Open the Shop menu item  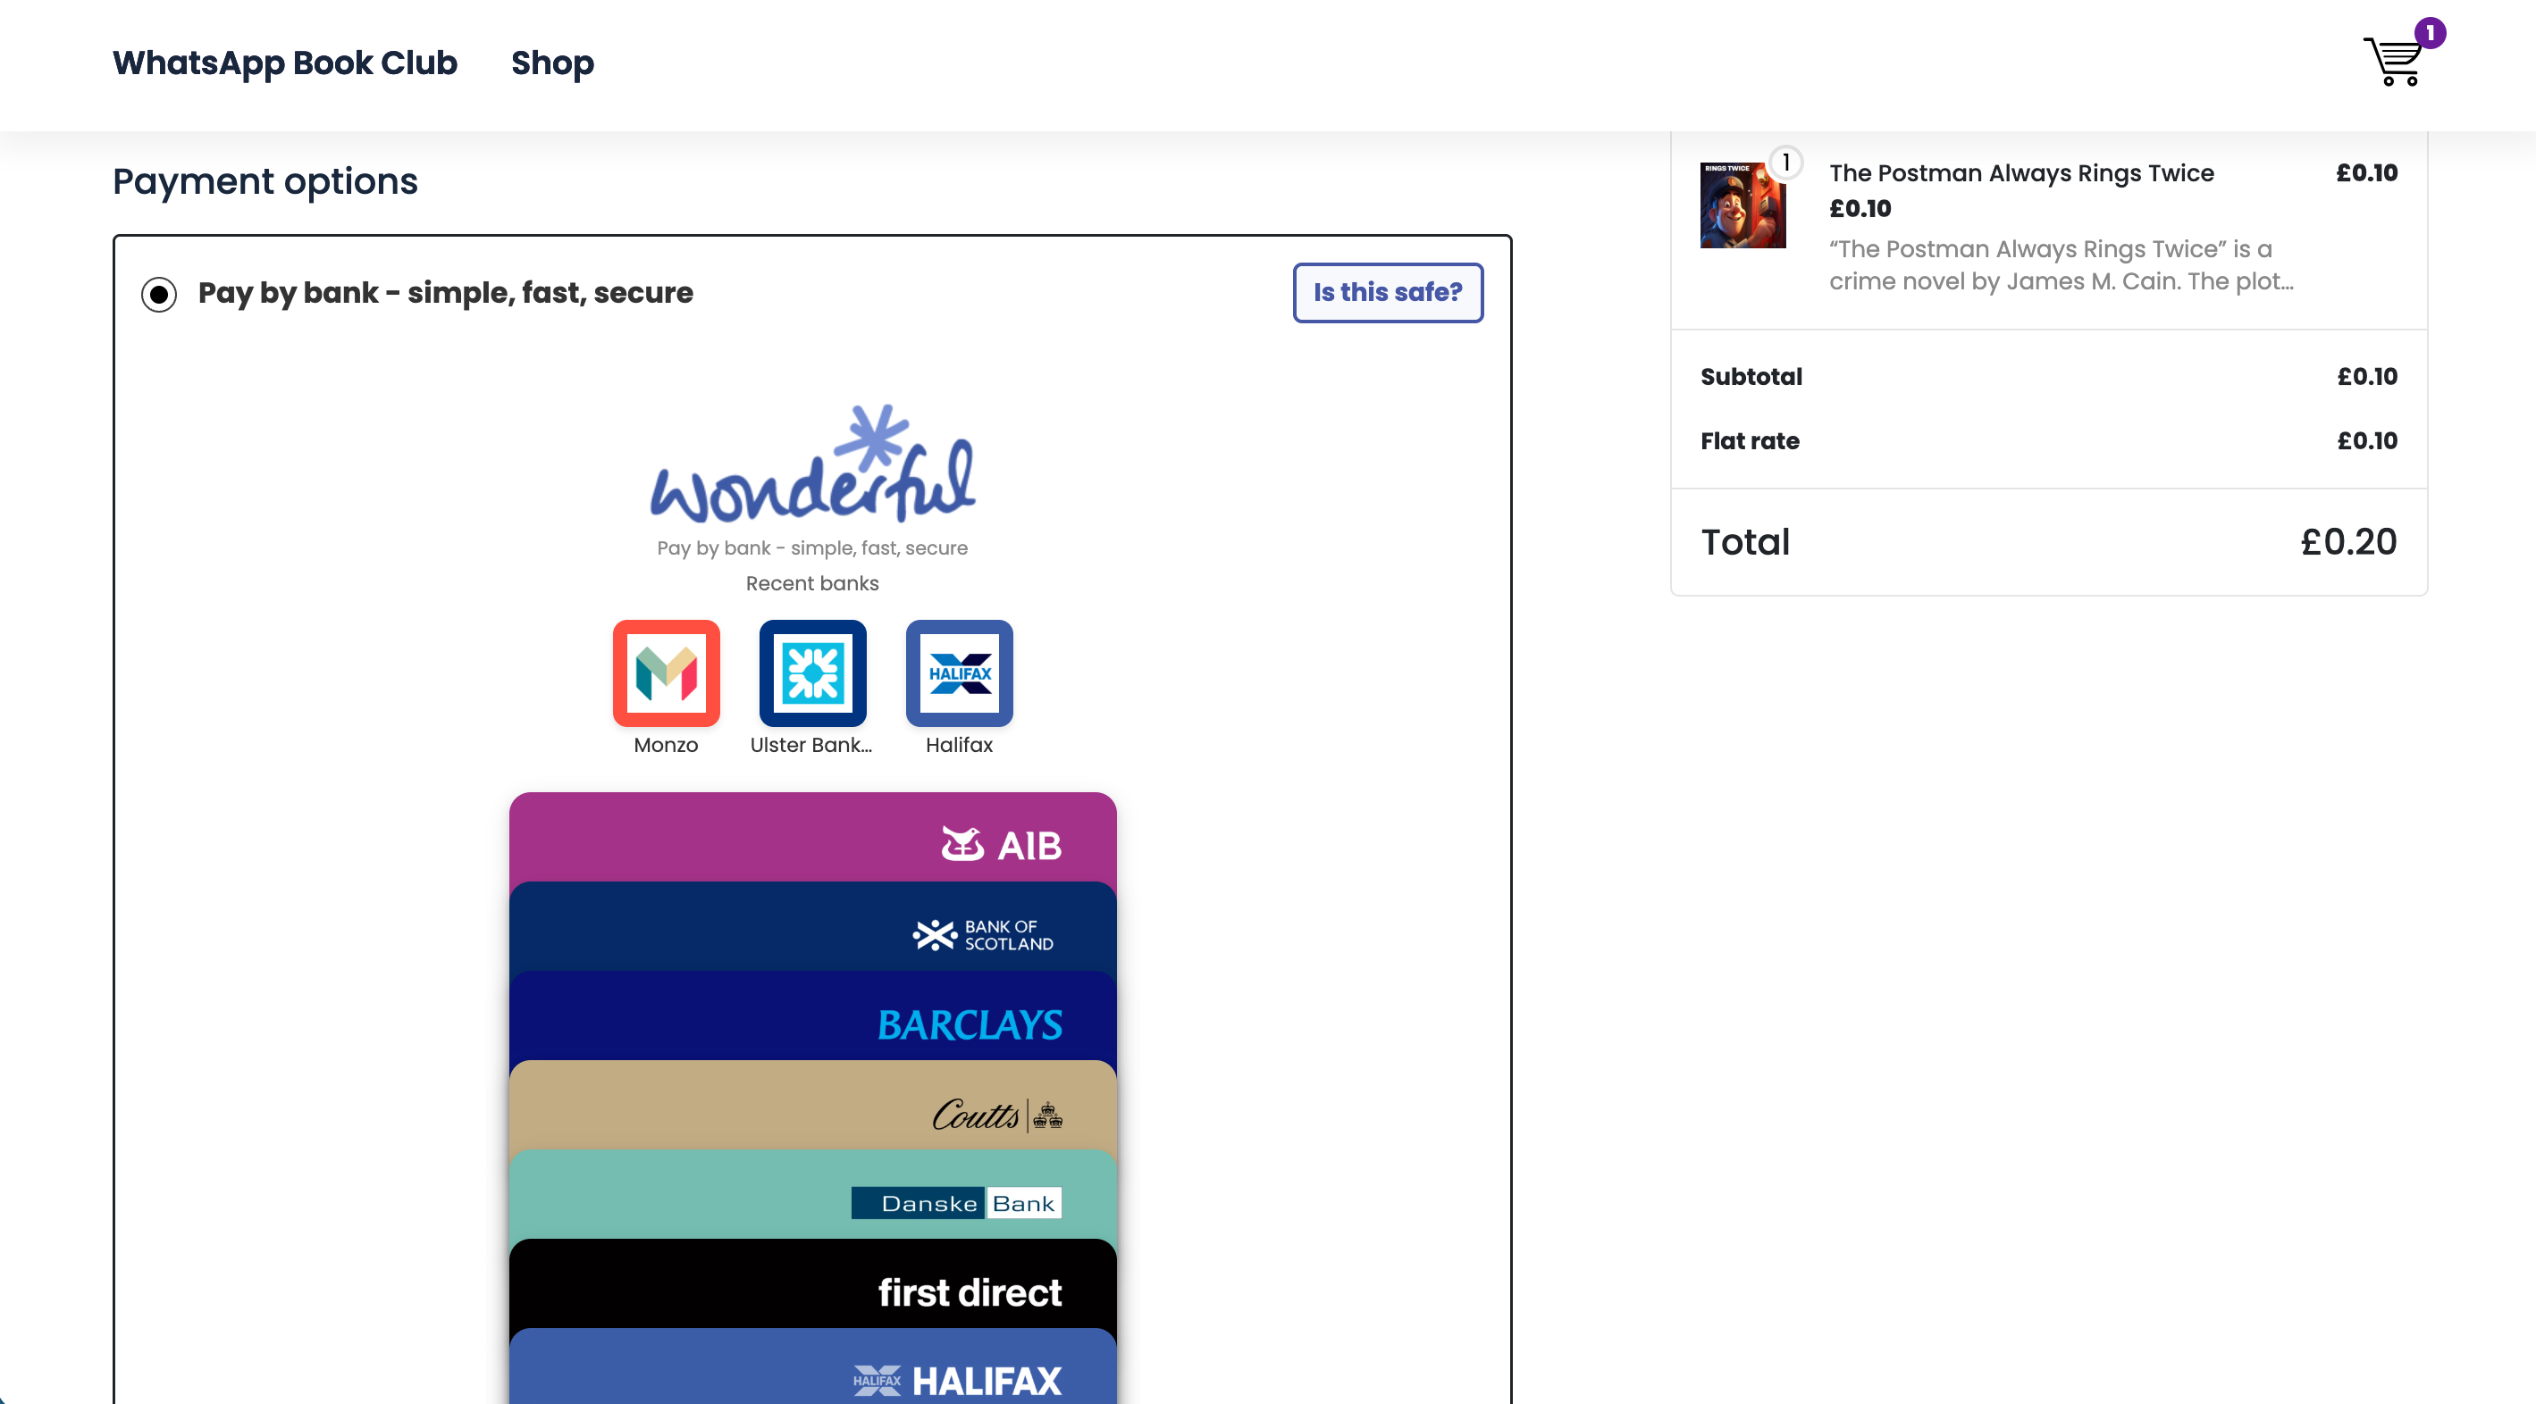(x=552, y=63)
